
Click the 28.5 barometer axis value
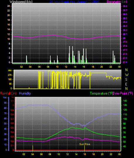tap(125, 18)
